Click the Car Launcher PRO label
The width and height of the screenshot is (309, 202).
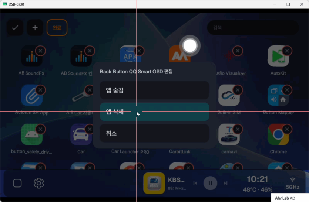click(x=130, y=152)
